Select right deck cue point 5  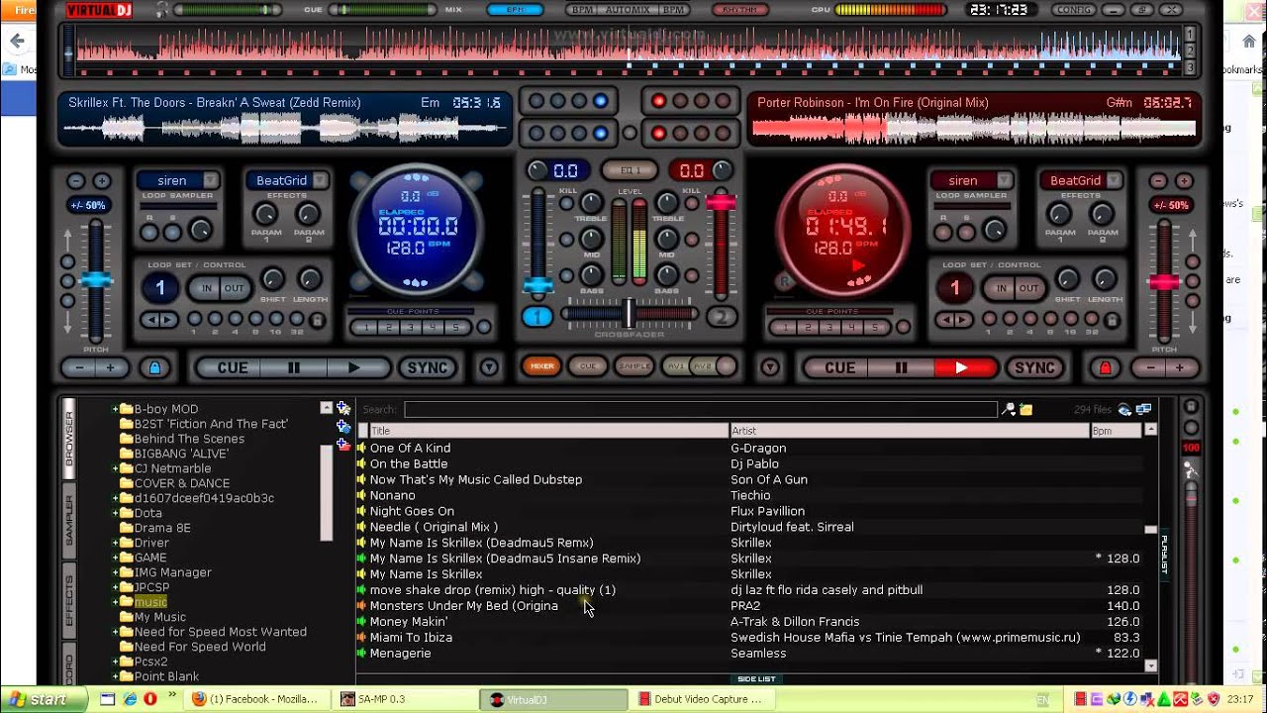point(875,328)
